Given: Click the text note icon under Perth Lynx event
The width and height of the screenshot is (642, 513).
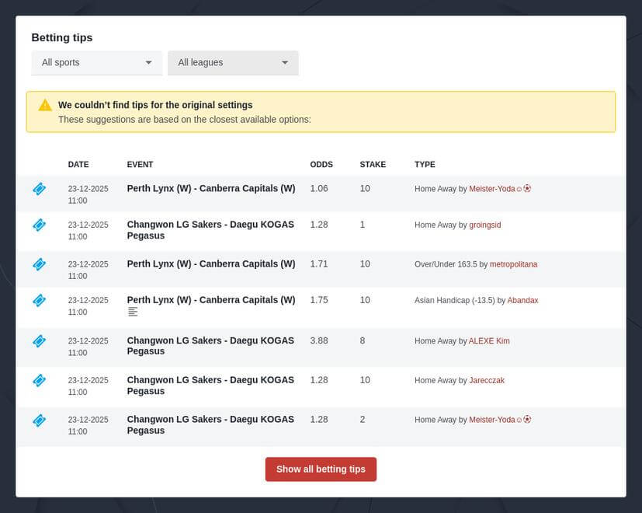Looking at the screenshot, I should [133, 312].
